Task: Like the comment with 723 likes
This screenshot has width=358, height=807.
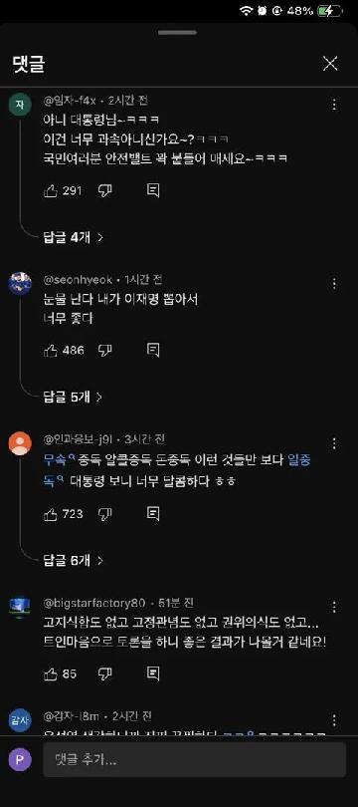Action: pos(51,514)
